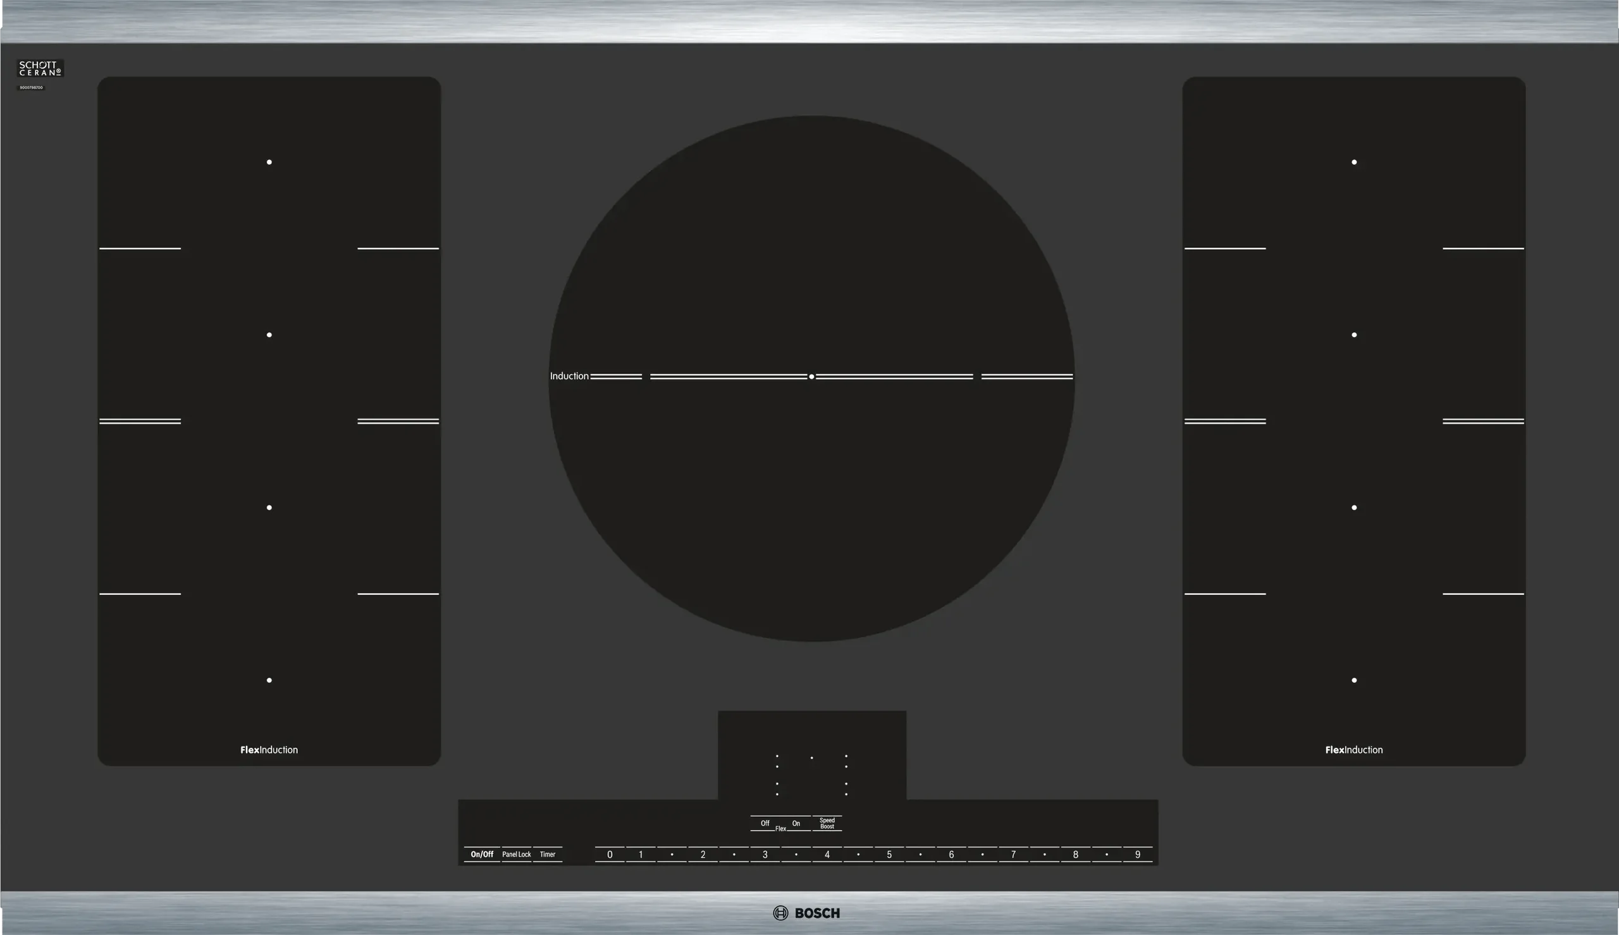Select power level 7
This screenshot has height=935, width=1619.
1013,855
